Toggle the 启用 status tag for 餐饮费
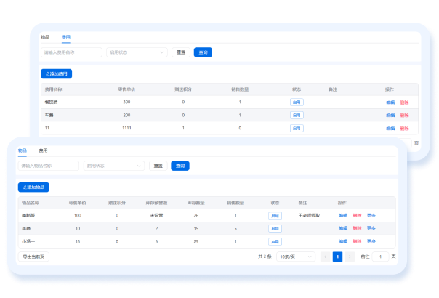Screen dimensions: 439x298 click(297, 102)
